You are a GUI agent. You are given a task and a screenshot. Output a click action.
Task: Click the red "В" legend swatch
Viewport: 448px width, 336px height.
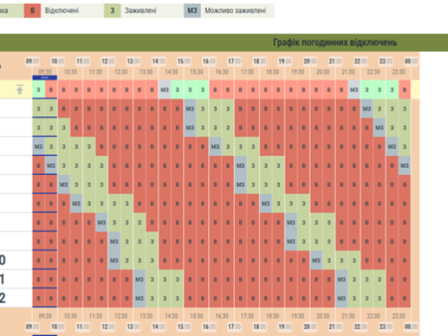31,12
